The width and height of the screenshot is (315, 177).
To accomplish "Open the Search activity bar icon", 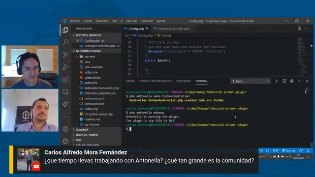I will (65, 42).
